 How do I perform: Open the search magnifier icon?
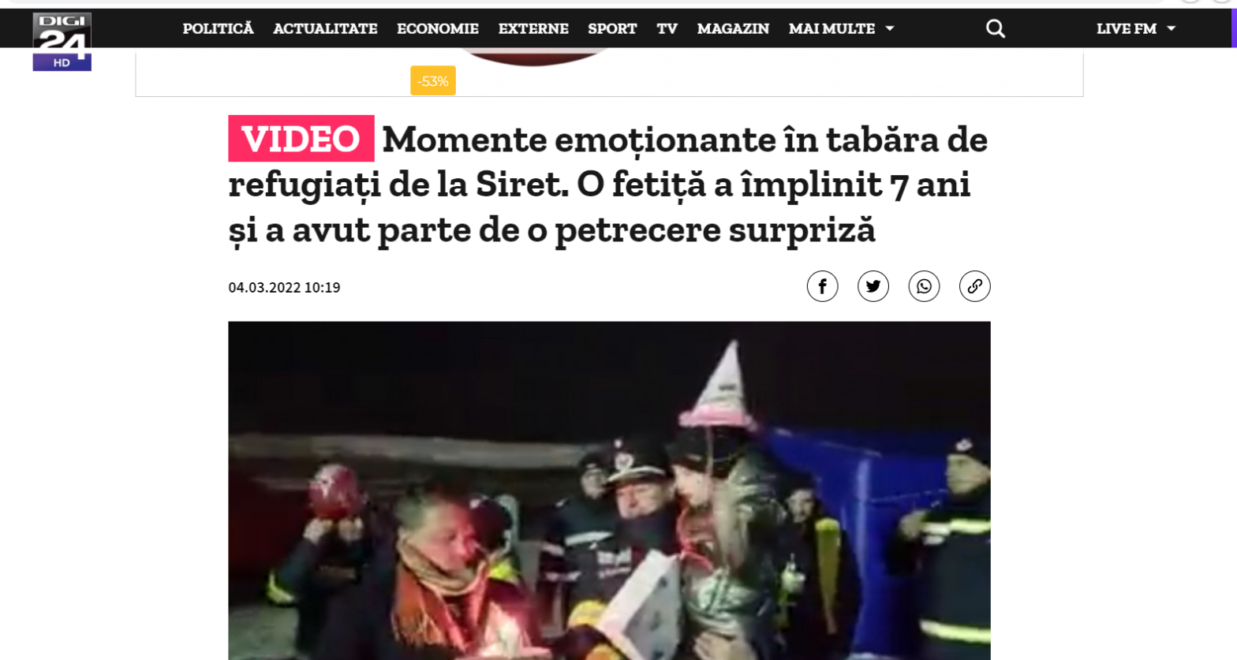click(x=996, y=28)
